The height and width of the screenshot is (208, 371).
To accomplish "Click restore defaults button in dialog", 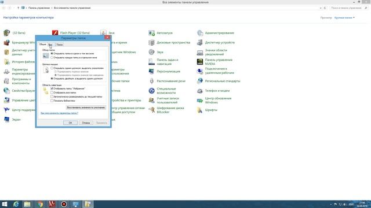I will click(86, 107).
